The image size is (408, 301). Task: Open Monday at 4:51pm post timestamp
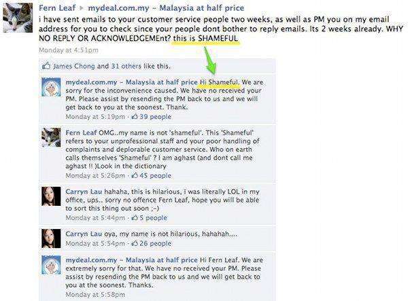coord(69,50)
